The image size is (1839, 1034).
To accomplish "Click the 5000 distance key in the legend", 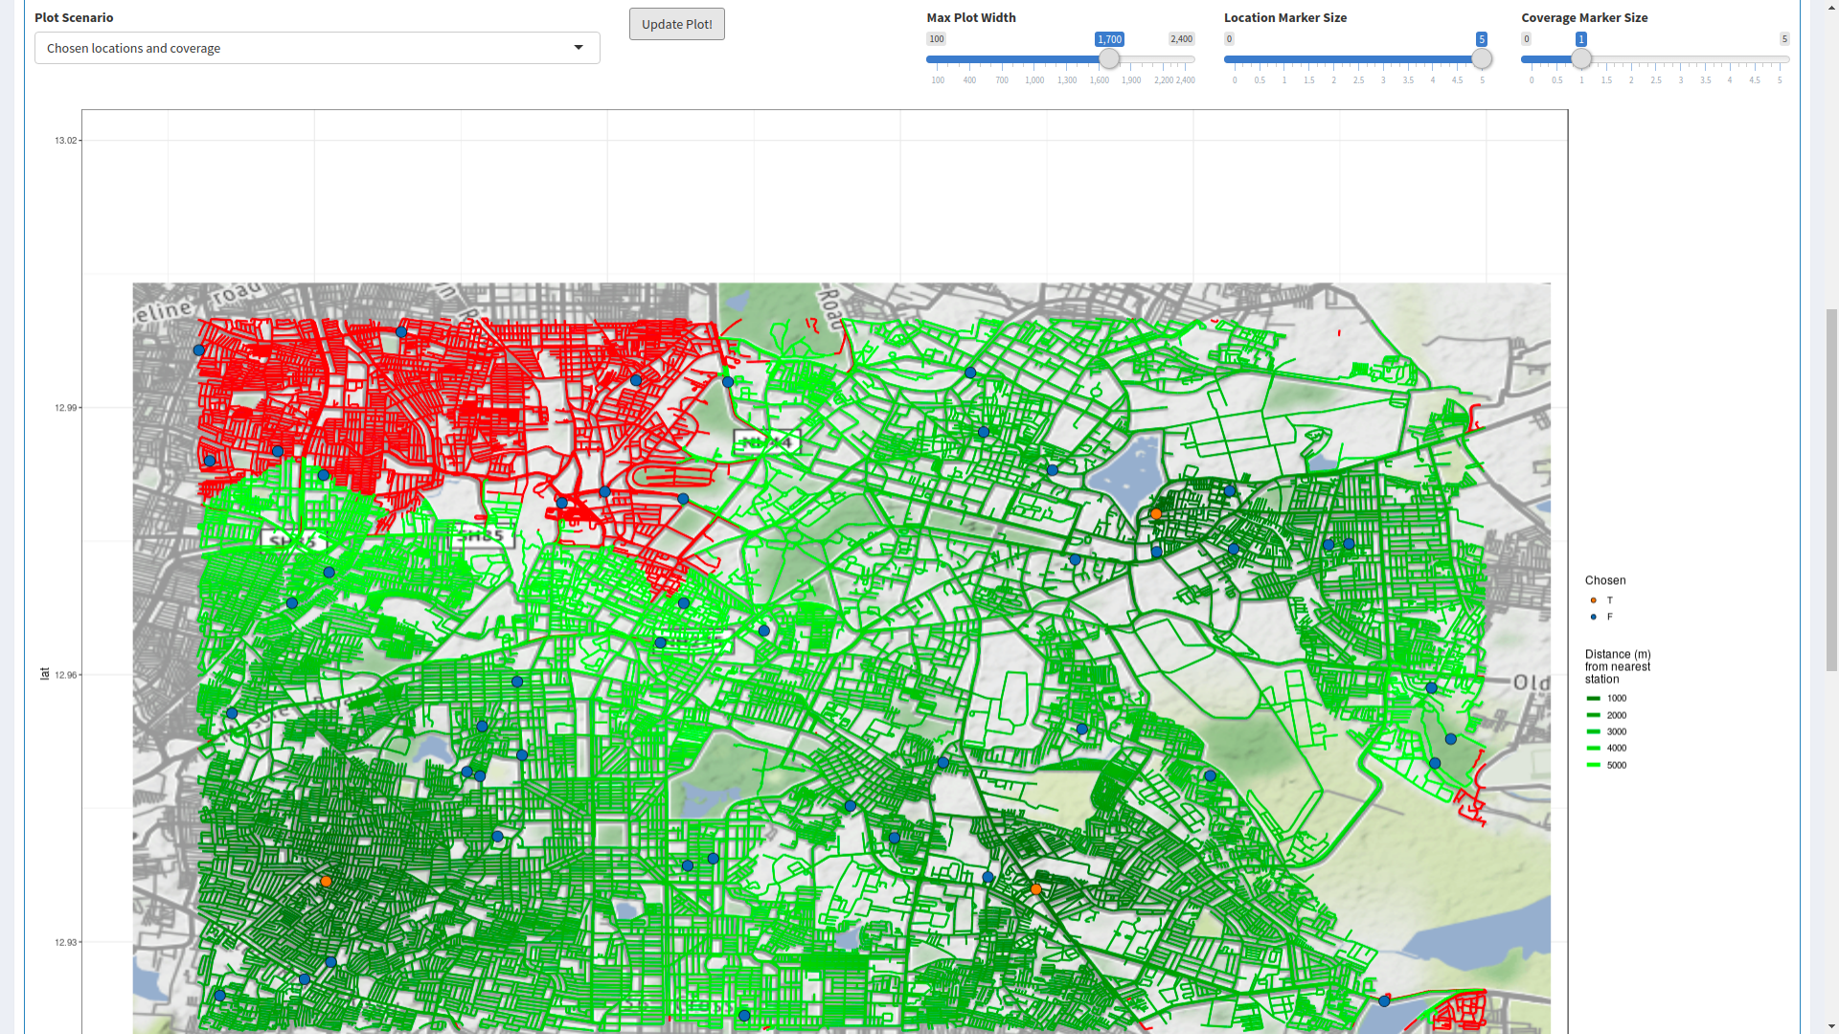I will [x=1594, y=766].
